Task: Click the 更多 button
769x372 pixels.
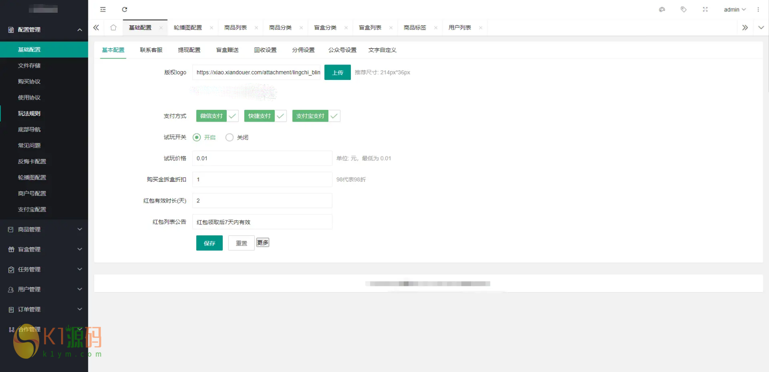Action: click(263, 242)
